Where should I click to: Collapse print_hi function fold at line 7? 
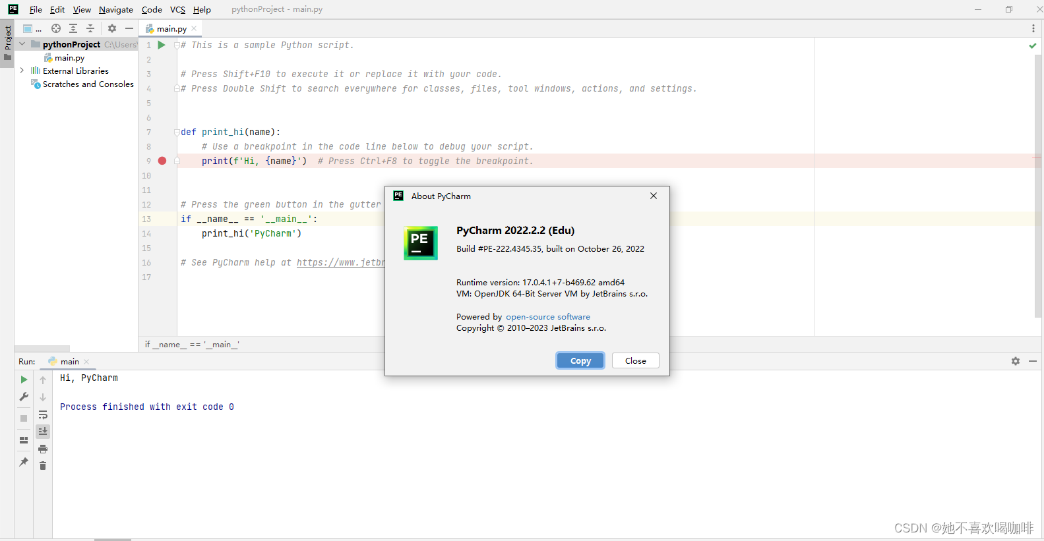177,132
